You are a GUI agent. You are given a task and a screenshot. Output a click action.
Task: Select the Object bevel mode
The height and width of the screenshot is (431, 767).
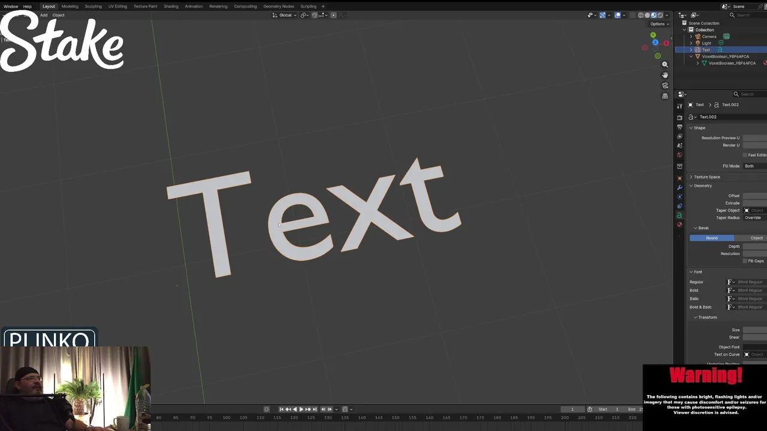(751, 238)
